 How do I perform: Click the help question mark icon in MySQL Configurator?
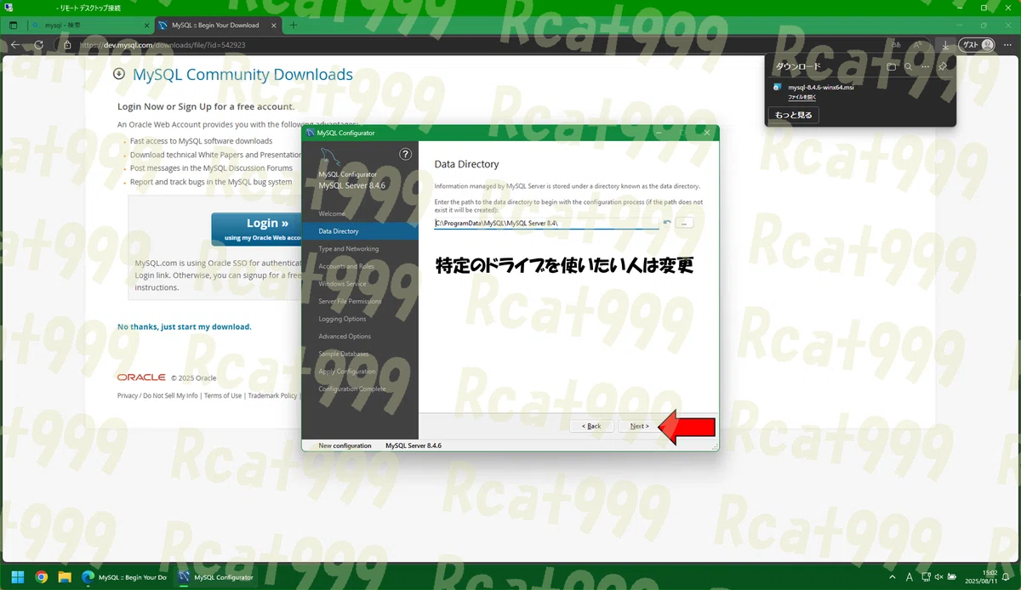[x=406, y=154]
